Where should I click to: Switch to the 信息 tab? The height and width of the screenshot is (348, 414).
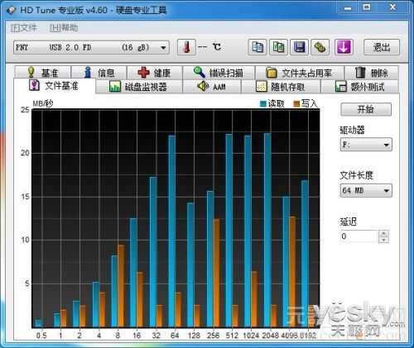pos(99,73)
